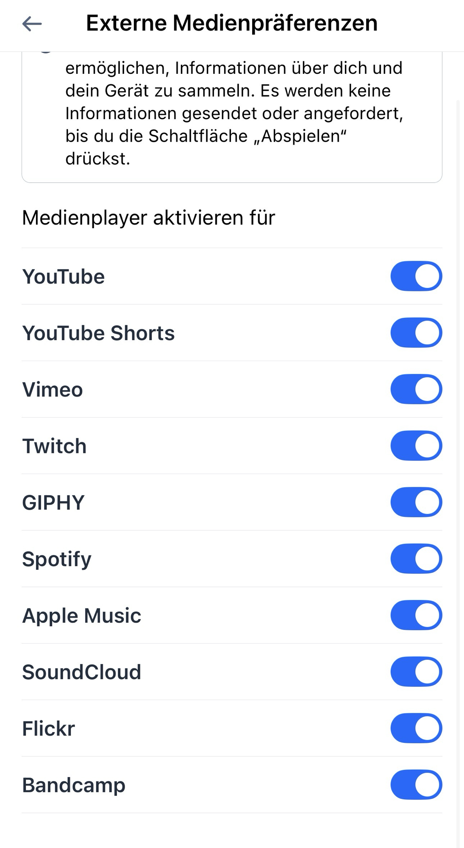Turn off the Bandcamp toggle
The image size is (464, 848).
tap(416, 785)
